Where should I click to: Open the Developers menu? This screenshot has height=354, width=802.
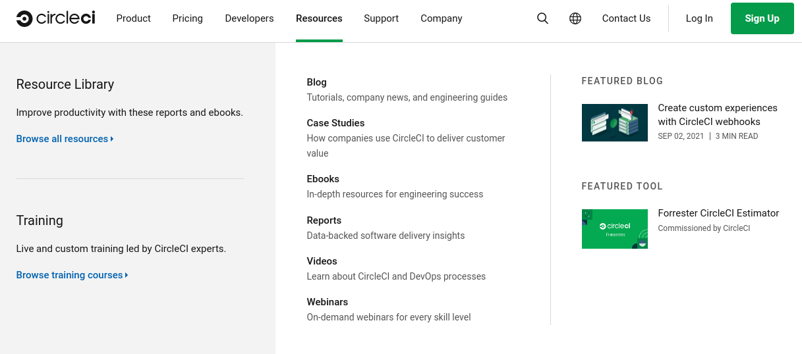249,18
